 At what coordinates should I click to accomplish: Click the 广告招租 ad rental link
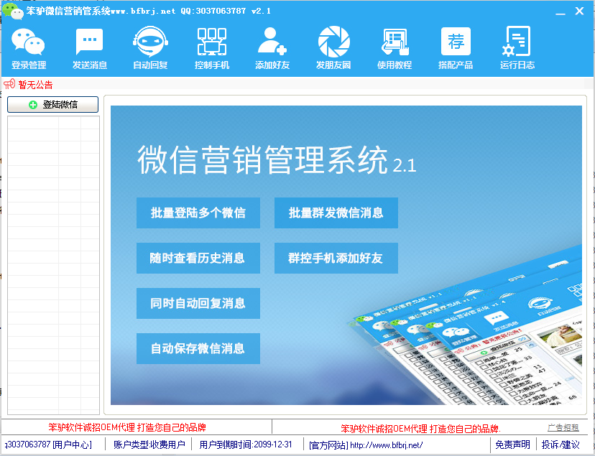point(563,427)
